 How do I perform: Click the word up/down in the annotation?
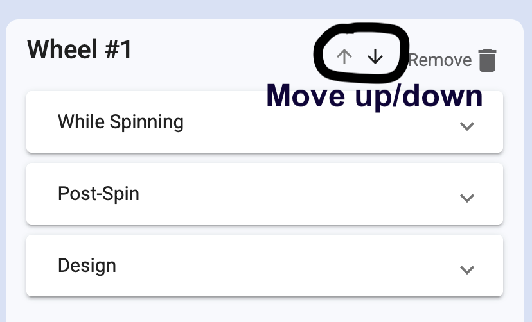coord(419,97)
